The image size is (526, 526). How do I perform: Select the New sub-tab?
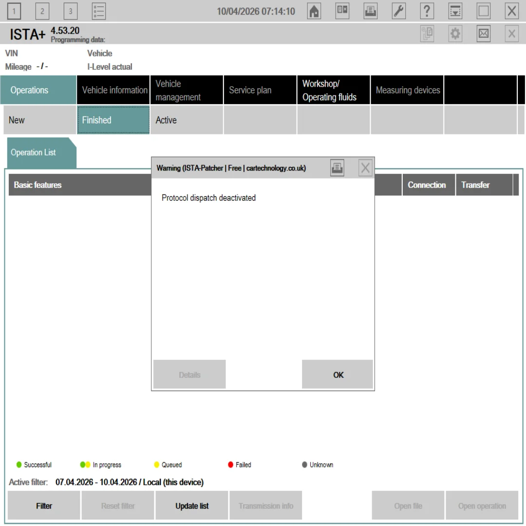[40, 120]
